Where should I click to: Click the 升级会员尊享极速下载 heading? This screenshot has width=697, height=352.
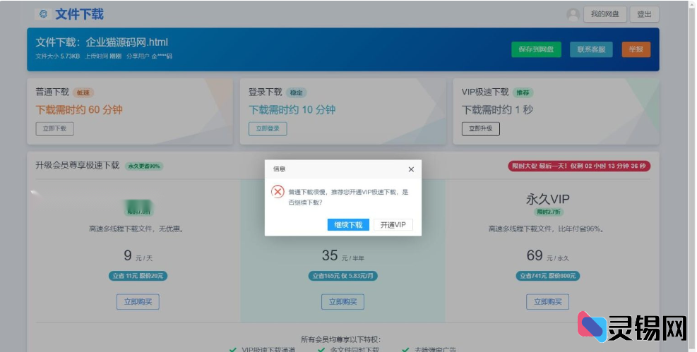(x=78, y=165)
